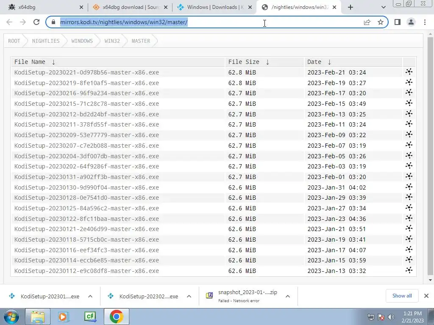Screen dimensions: 434x325
Task: Click mirror list icon for KodiSetup-20230131 row
Action: click(409, 176)
